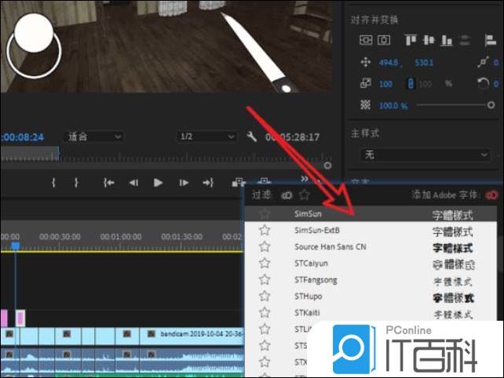Open the 1/2 playback resolution dropdown
Image resolution: width=504 pixels, height=378 pixels.
pyautogui.click(x=204, y=136)
